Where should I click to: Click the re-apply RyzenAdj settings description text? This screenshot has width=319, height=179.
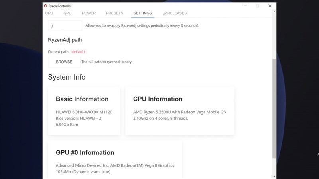pos(142,26)
